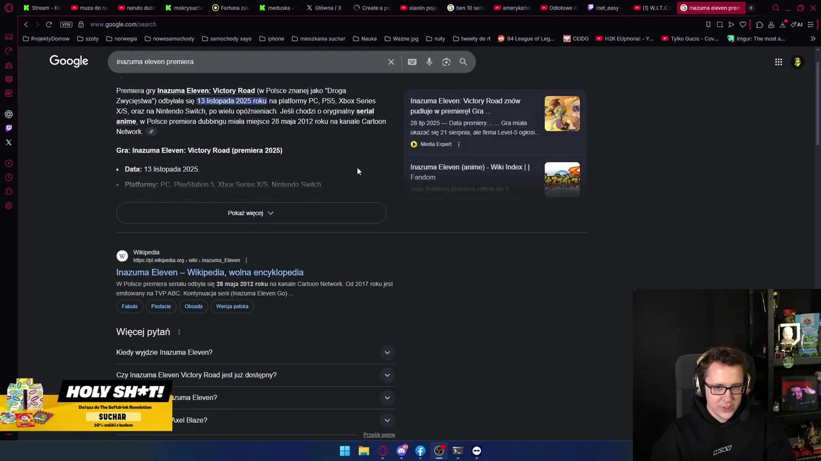The width and height of the screenshot is (821, 461).
Task: Expand question Kiedy wyjdzie Inazuma Eleven?
Action: [x=255, y=352]
